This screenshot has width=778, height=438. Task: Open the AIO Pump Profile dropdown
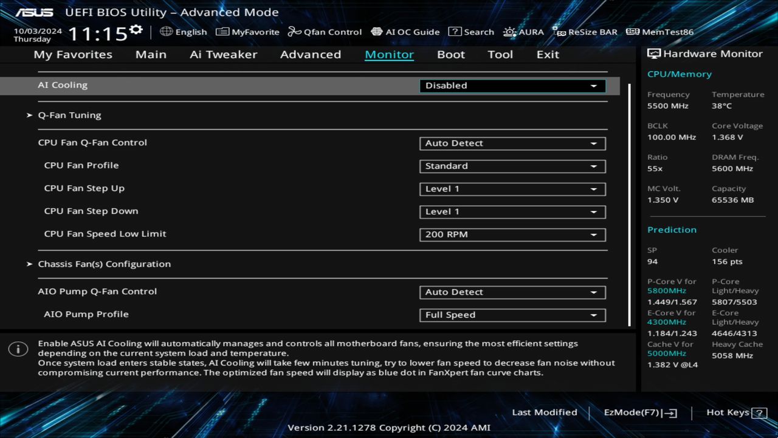(x=512, y=315)
